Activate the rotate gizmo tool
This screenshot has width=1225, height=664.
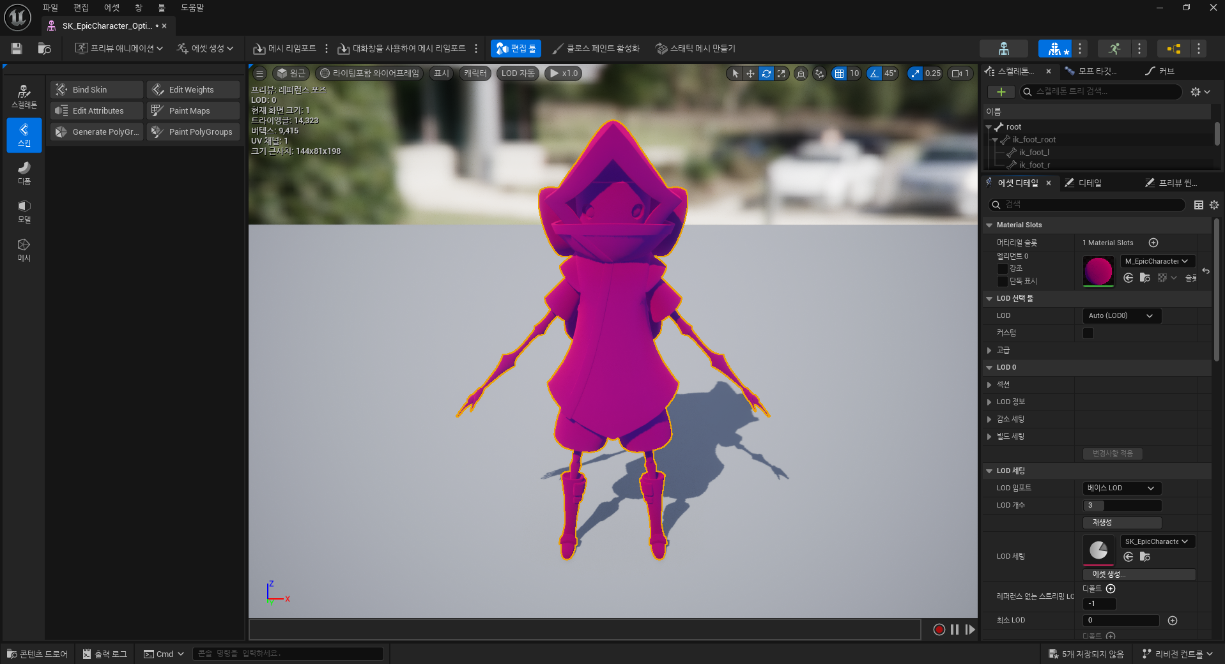point(766,73)
